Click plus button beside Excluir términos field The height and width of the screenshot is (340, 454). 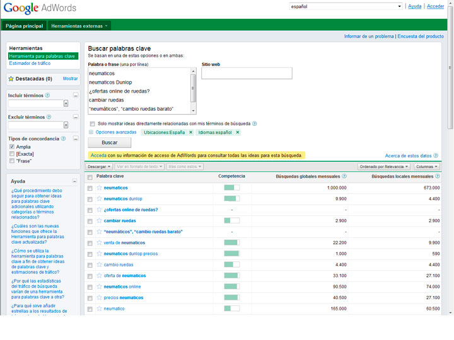coord(66,125)
